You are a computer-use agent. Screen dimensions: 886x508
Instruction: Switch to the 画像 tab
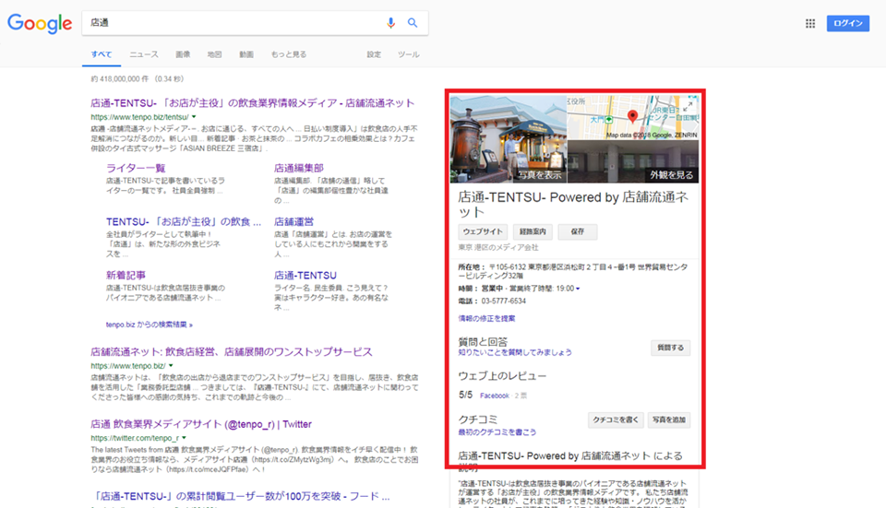[183, 54]
